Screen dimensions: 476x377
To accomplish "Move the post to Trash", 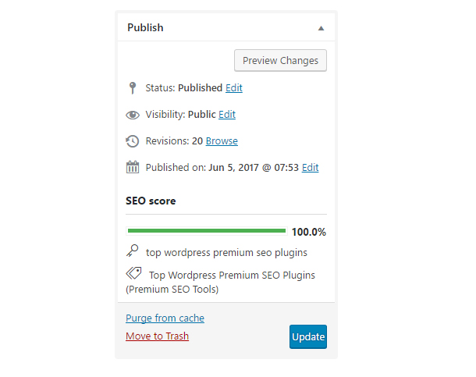I will (x=157, y=336).
